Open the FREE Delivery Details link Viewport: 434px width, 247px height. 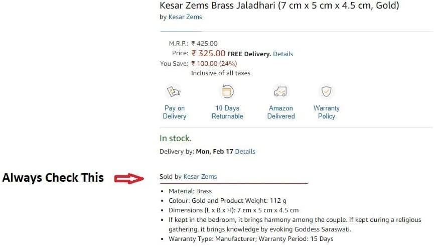coord(283,54)
